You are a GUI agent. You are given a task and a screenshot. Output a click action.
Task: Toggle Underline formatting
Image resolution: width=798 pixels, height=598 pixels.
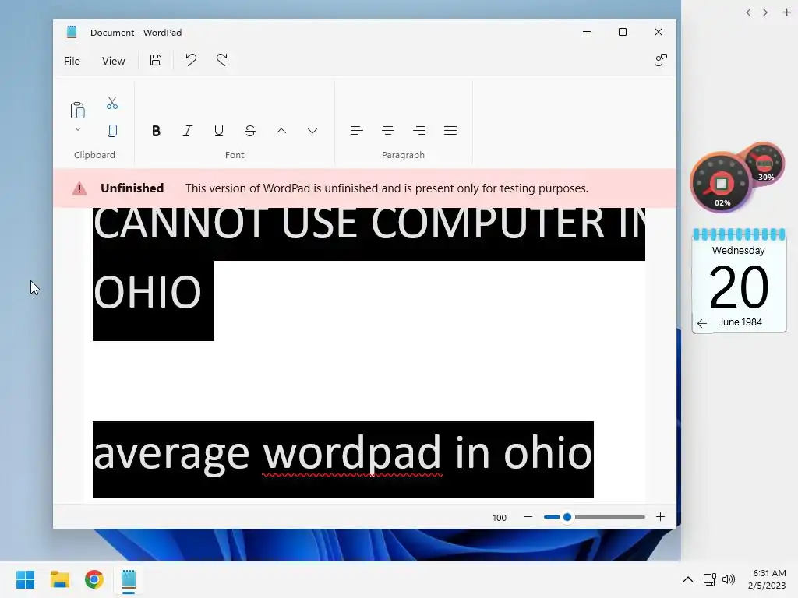219,131
